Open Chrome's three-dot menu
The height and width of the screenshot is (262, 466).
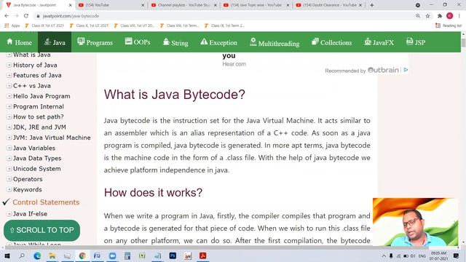point(459,16)
